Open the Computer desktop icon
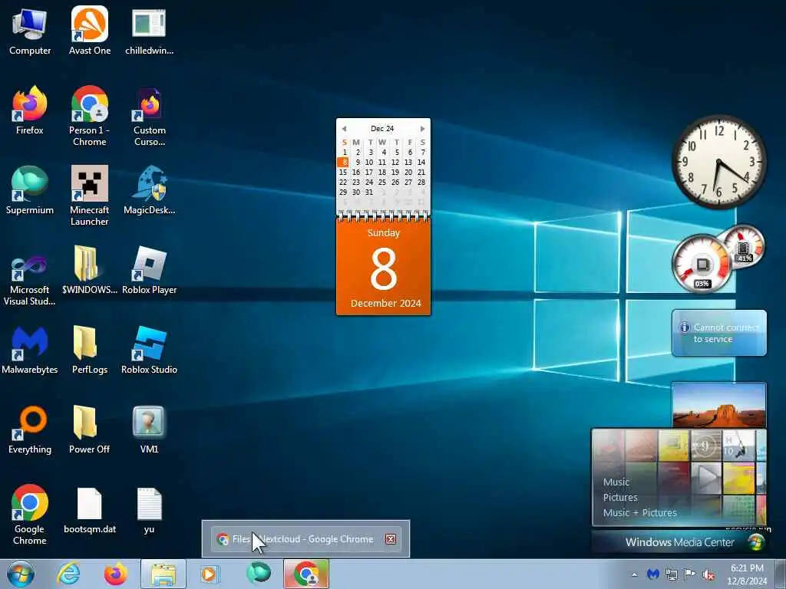Viewport: 786px width, 589px height. tap(30, 31)
